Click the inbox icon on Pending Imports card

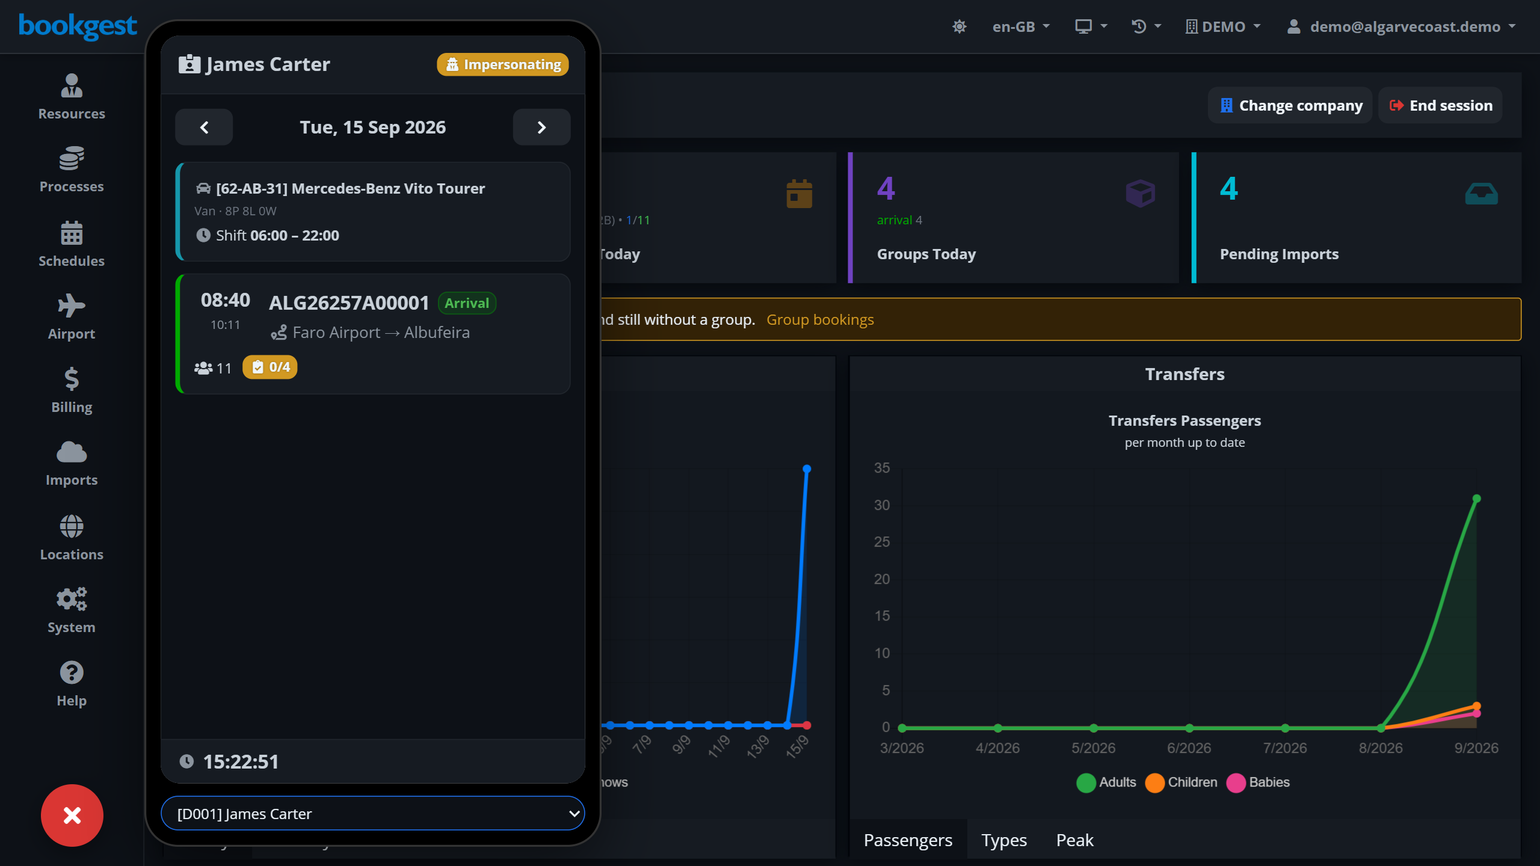click(x=1482, y=194)
